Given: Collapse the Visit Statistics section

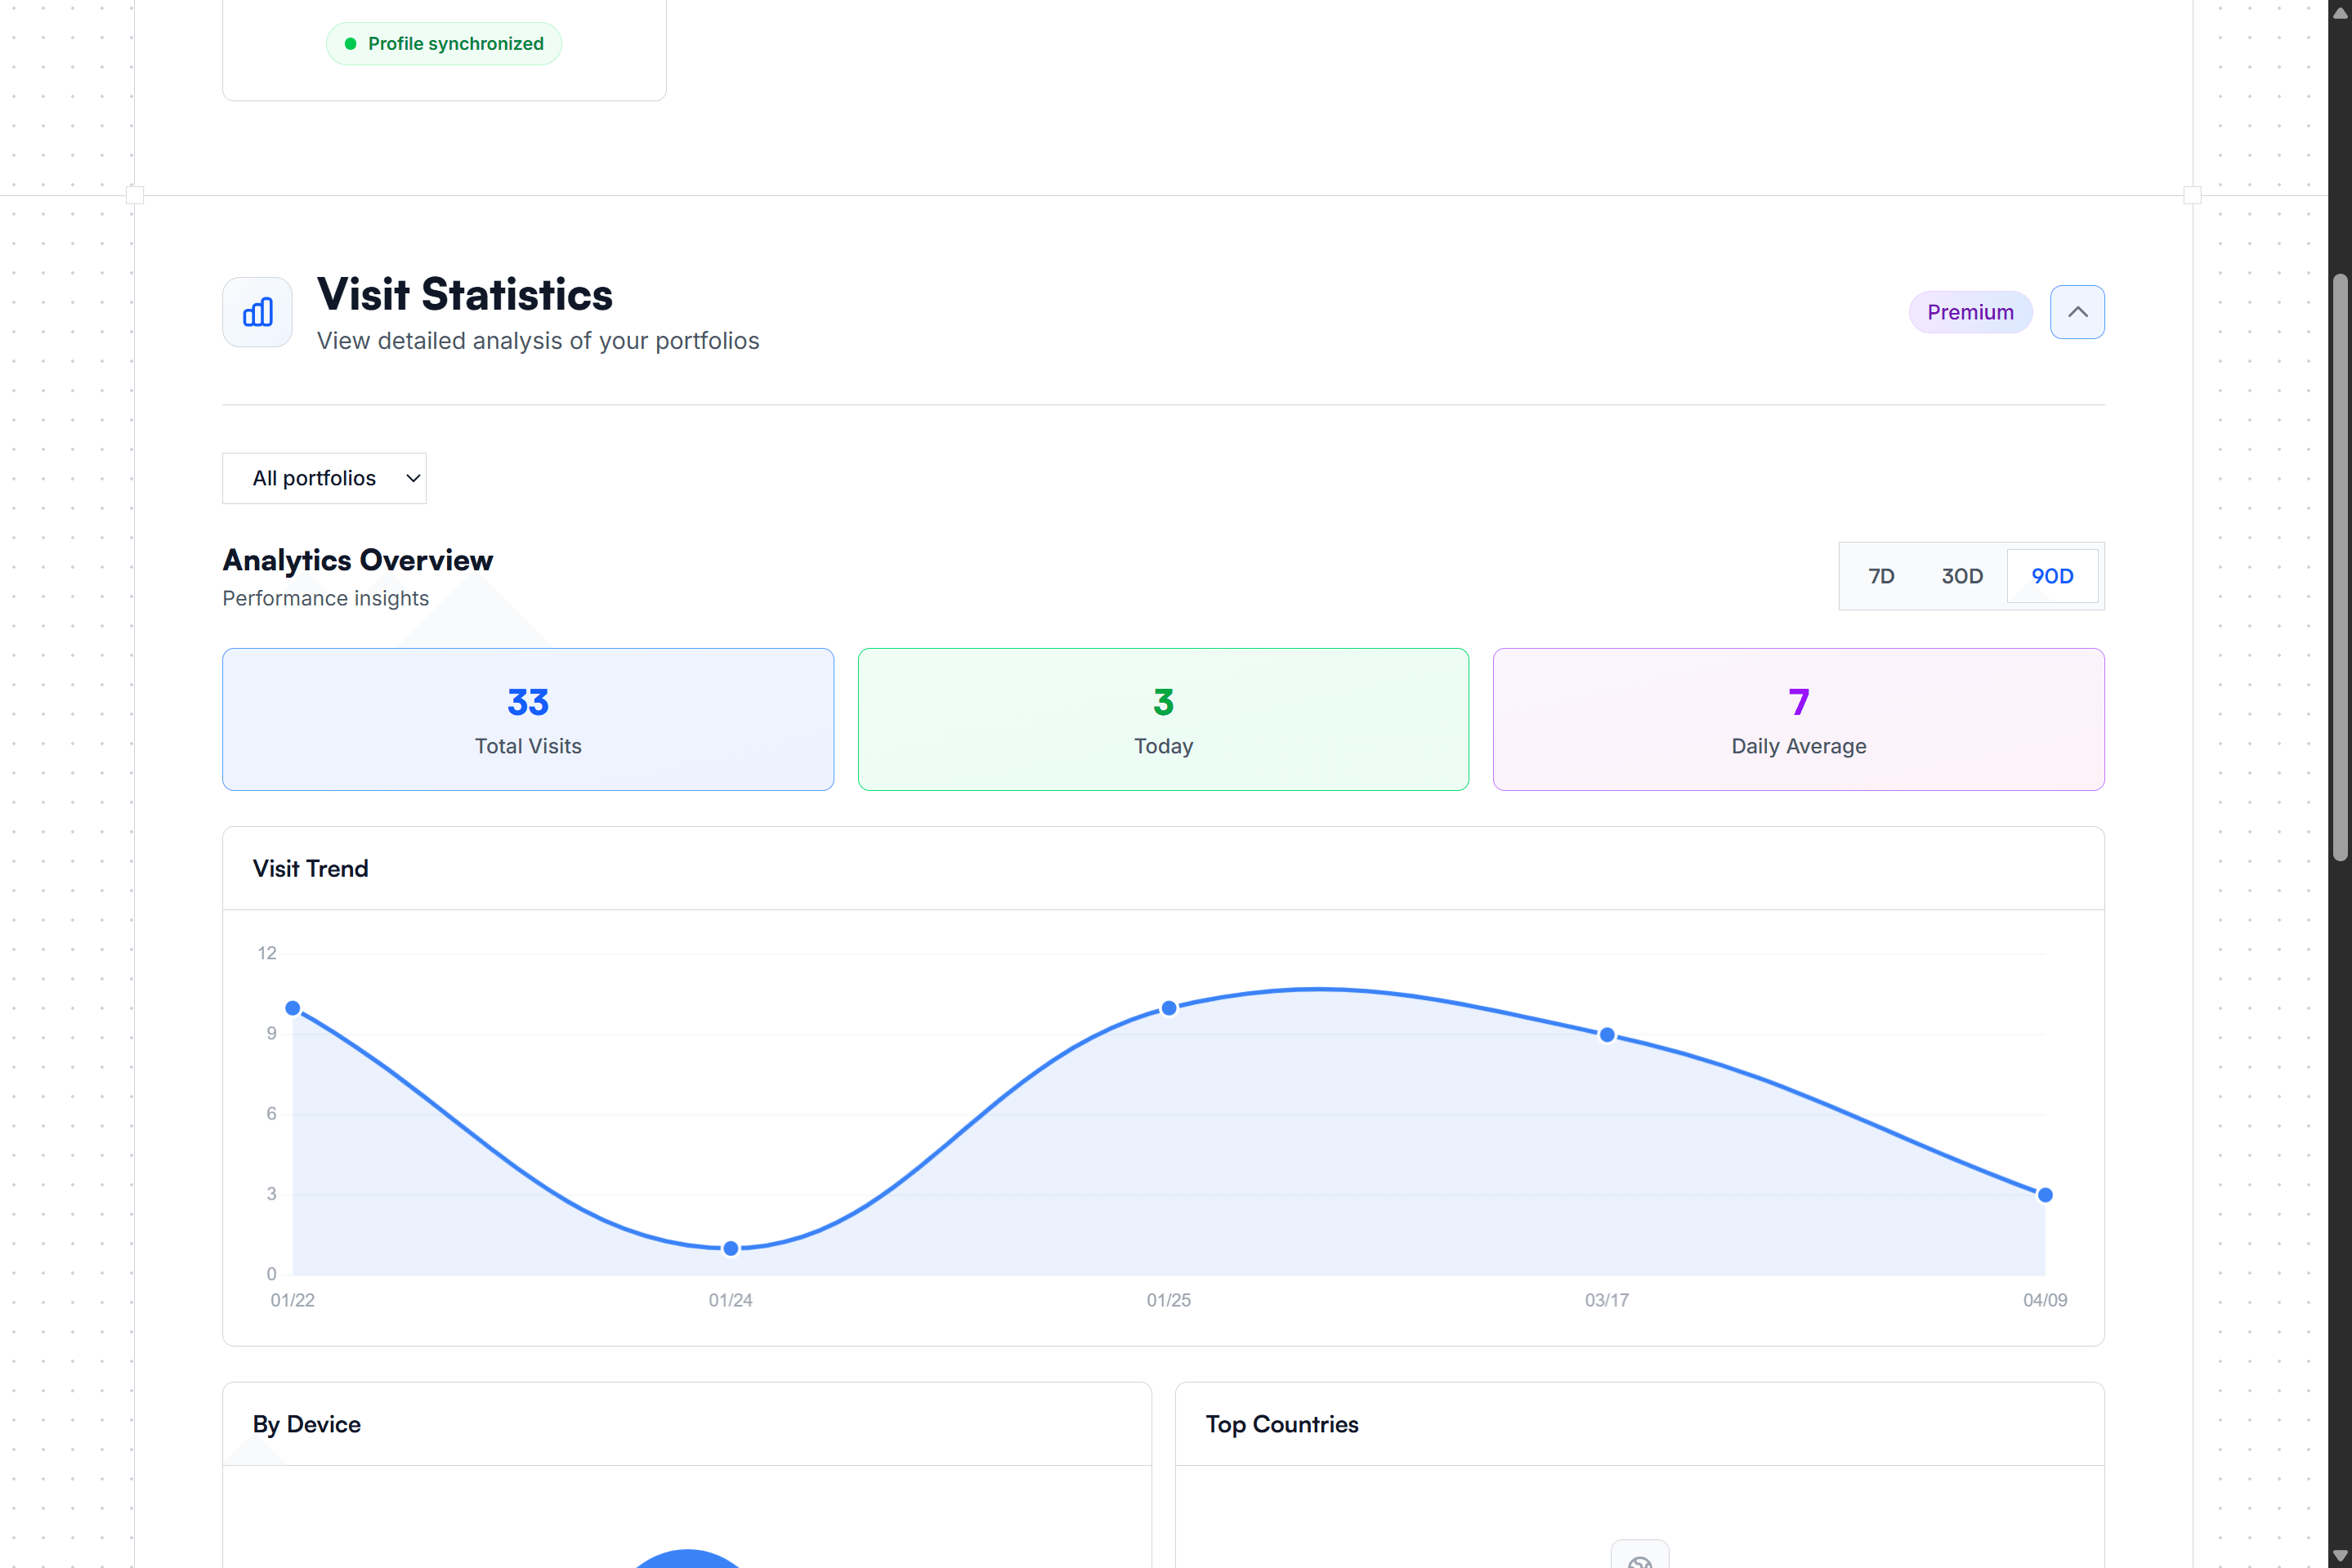Looking at the screenshot, I should pyautogui.click(x=2078, y=312).
